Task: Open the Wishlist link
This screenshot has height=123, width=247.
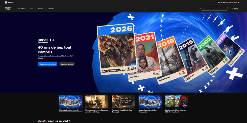Action: pyautogui.click(x=236, y=9)
